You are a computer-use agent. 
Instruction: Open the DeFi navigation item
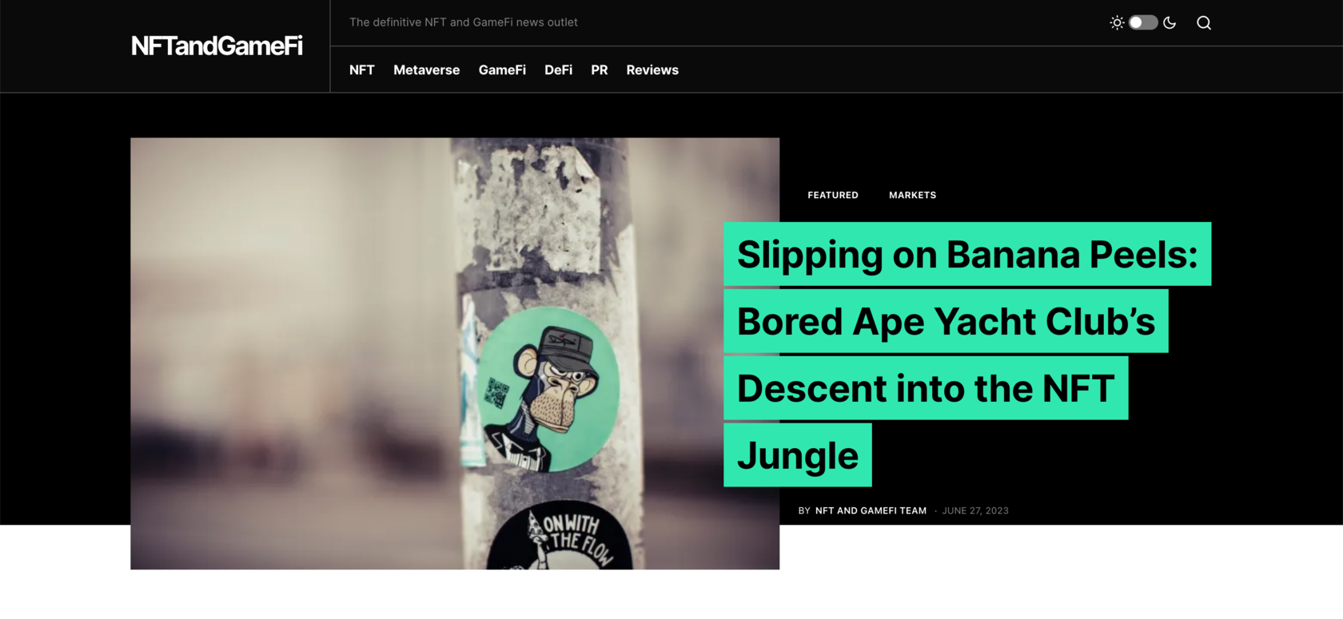tap(558, 70)
